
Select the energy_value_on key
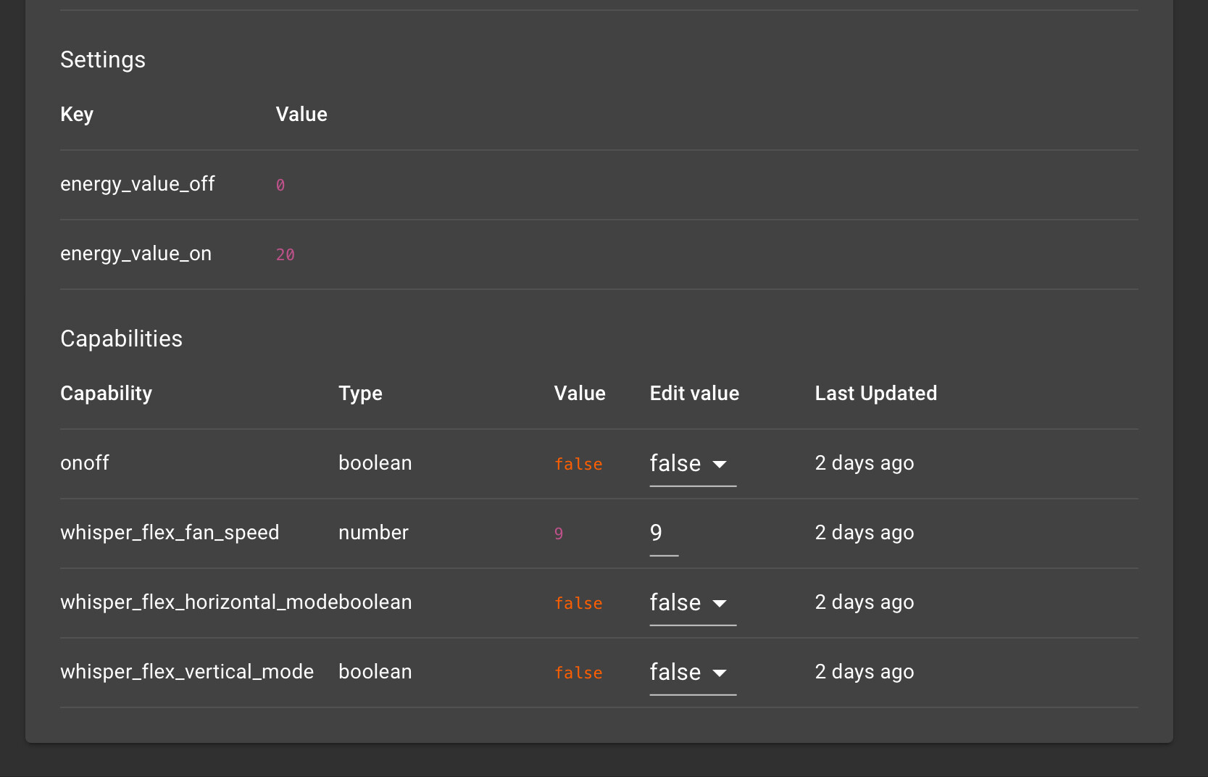(136, 254)
